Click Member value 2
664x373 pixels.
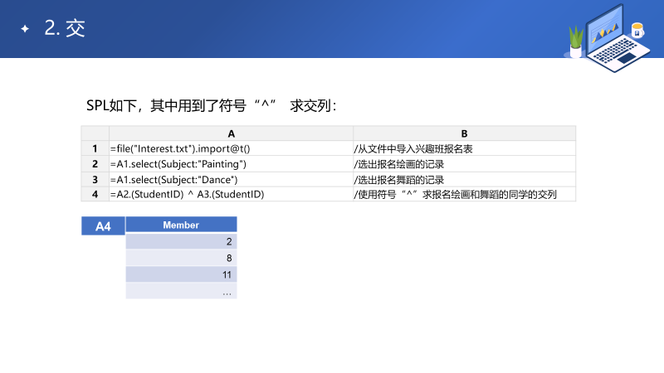tap(181, 241)
